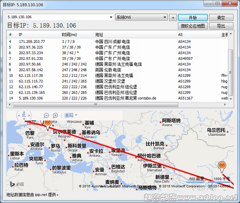Image resolution: width=240 pixels, height=203 pixels.
Task: Sort by the 时间(ms) column header
Action: click(x=77, y=35)
